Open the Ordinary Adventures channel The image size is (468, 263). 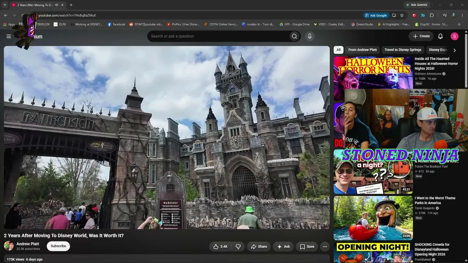(428, 74)
